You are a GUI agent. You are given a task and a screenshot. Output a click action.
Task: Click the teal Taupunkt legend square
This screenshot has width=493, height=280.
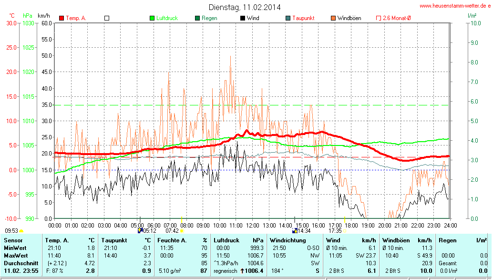point(288,18)
